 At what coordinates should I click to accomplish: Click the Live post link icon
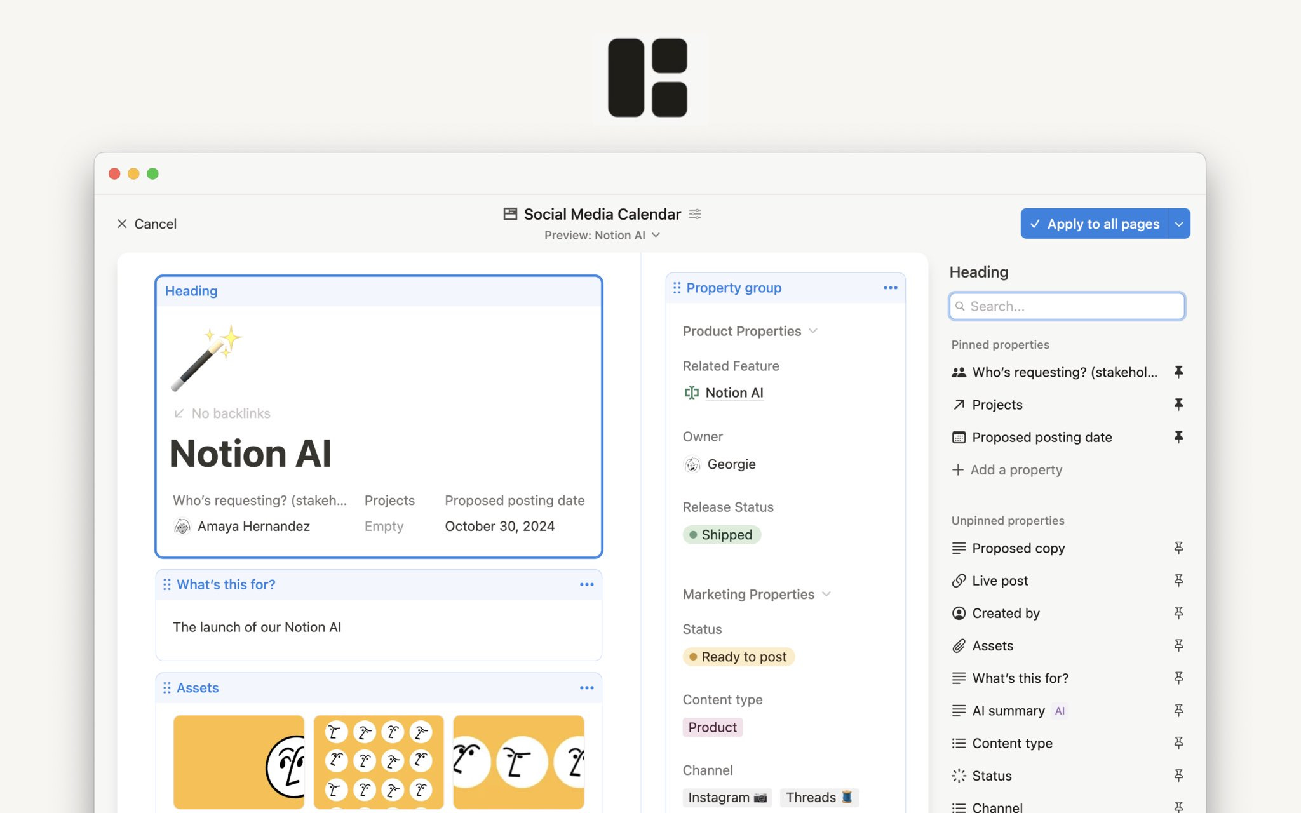(x=959, y=581)
